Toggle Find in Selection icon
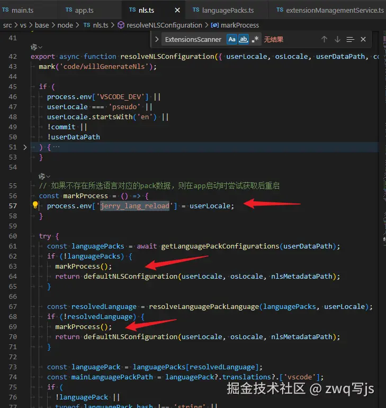Image resolution: width=386 pixels, height=408 pixels. [x=350, y=39]
